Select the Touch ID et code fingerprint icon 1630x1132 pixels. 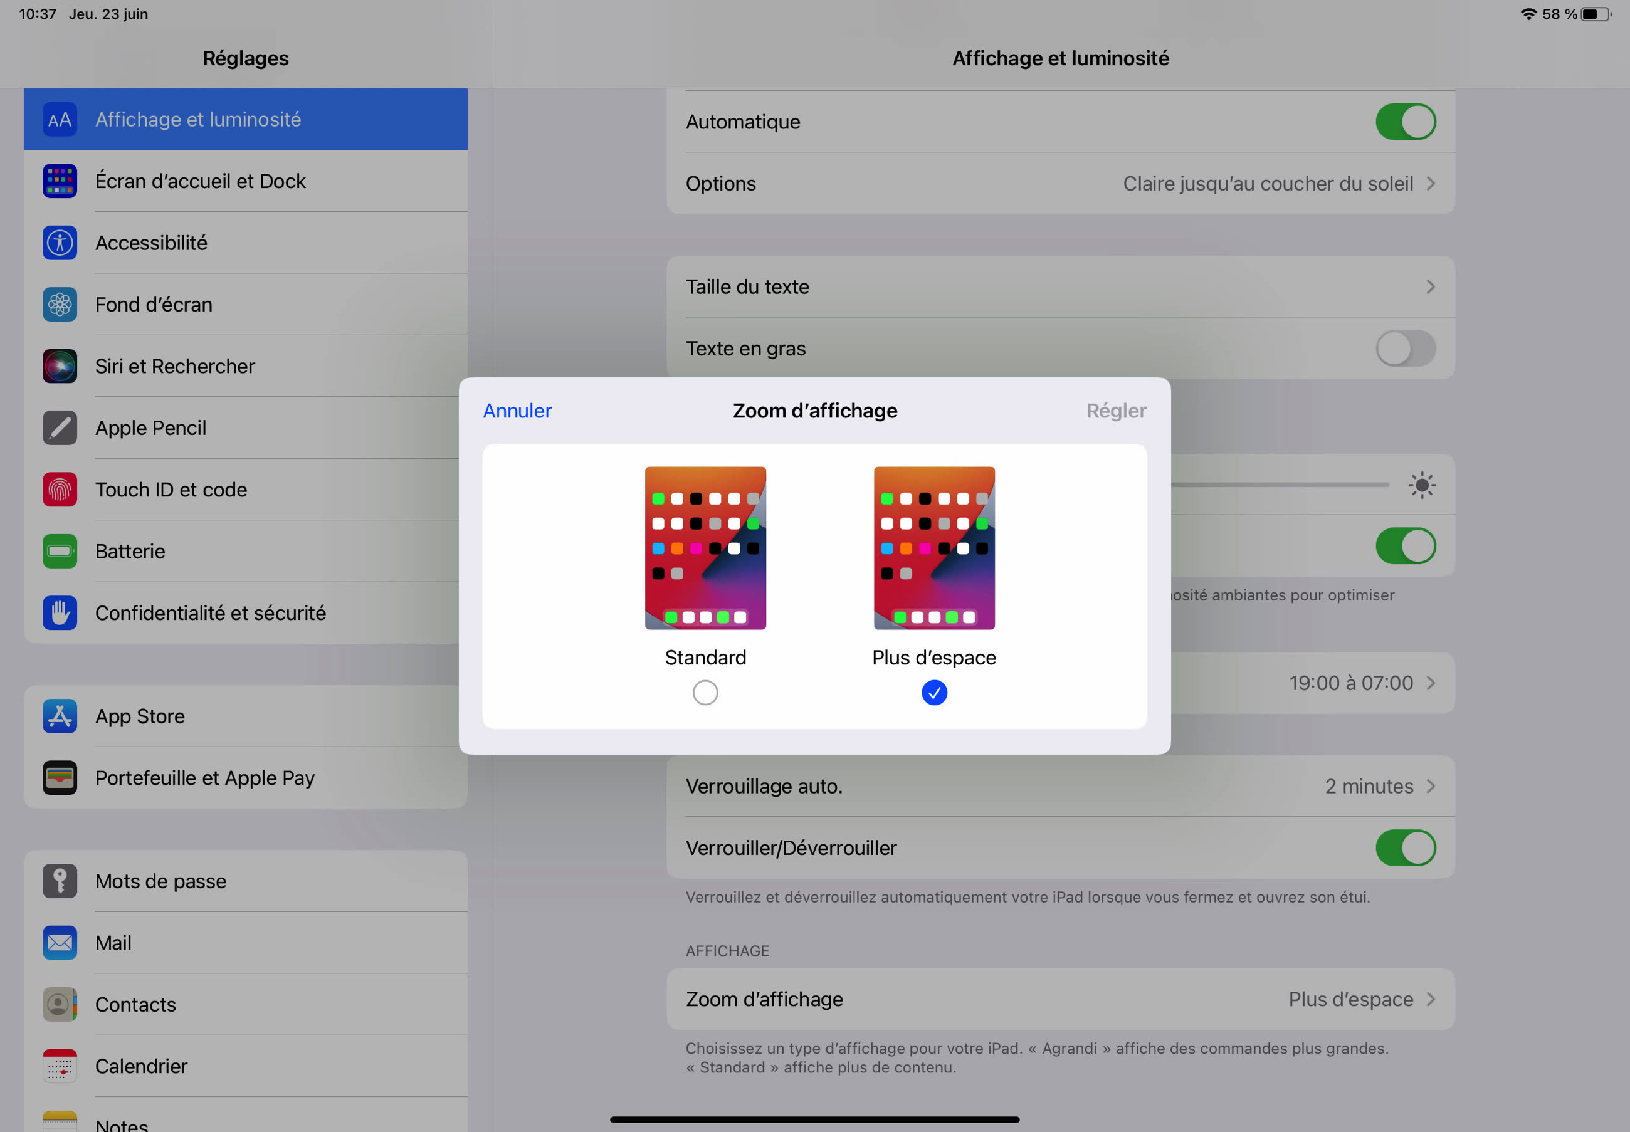click(x=60, y=490)
